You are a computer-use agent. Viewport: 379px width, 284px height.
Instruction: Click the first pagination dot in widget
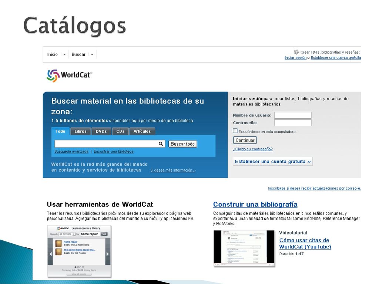(76, 267)
